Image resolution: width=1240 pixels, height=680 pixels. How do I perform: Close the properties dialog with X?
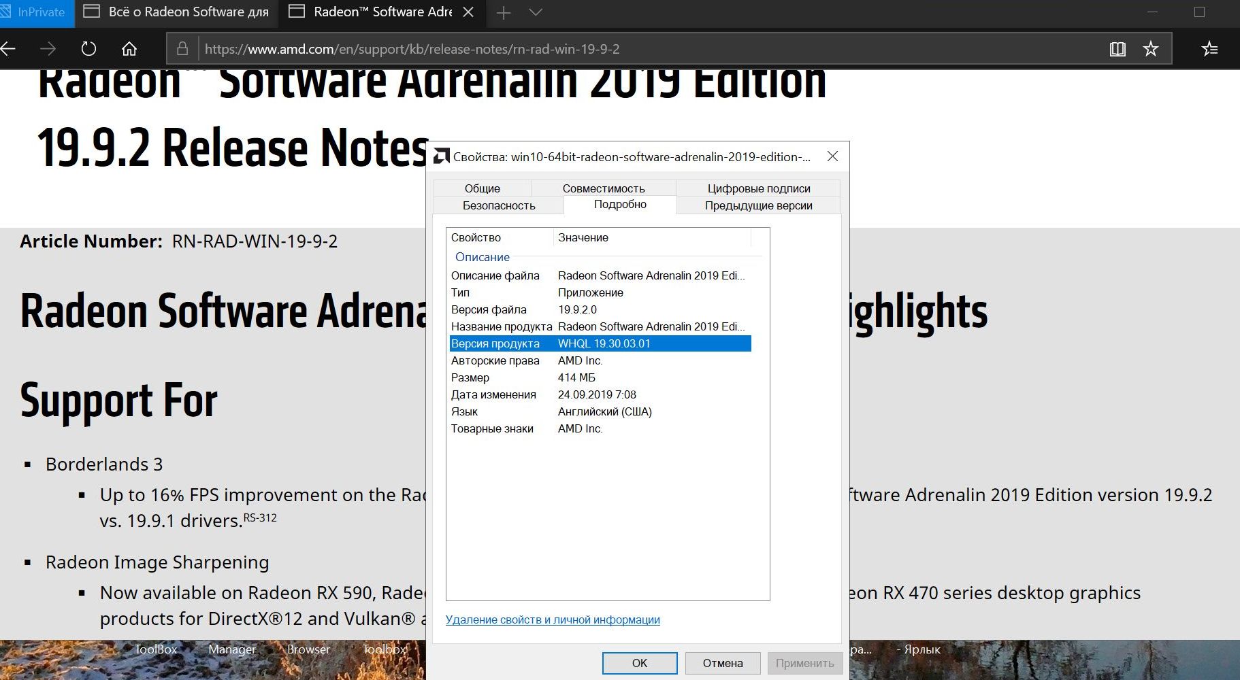click(x=832, y=156)
